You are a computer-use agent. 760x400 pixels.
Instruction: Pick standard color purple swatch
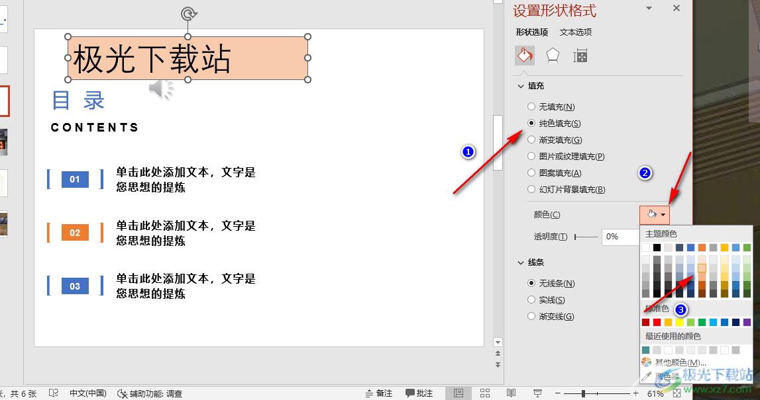[747, 322]
